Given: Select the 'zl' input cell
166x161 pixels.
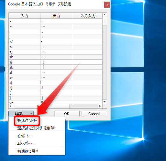Looking at the screenshot, I should [25, 72].
